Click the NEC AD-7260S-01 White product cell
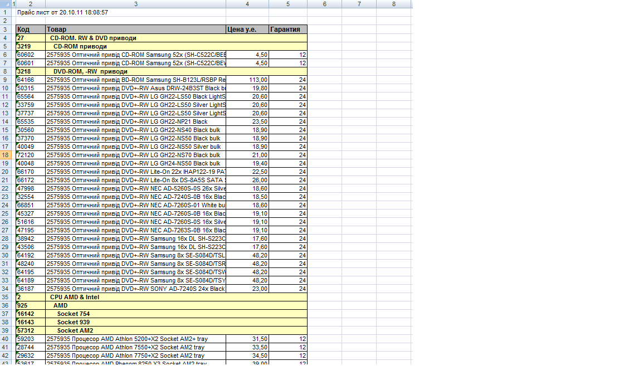This screenshot has width=629, height=380. coord(135,205)
